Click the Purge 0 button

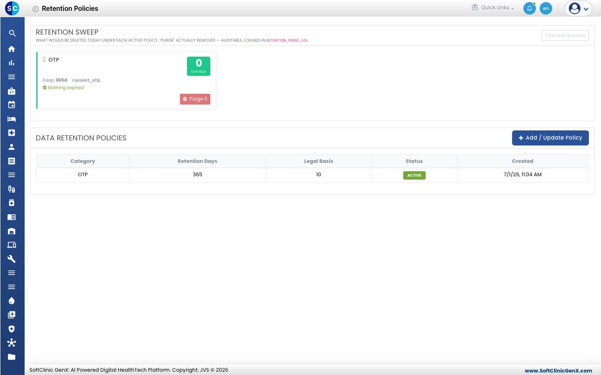coord(195,99)
